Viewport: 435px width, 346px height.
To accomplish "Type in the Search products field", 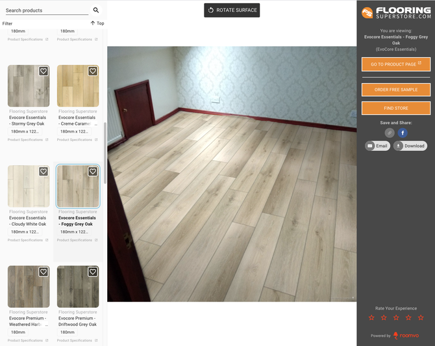I will [x=45, y=10].
